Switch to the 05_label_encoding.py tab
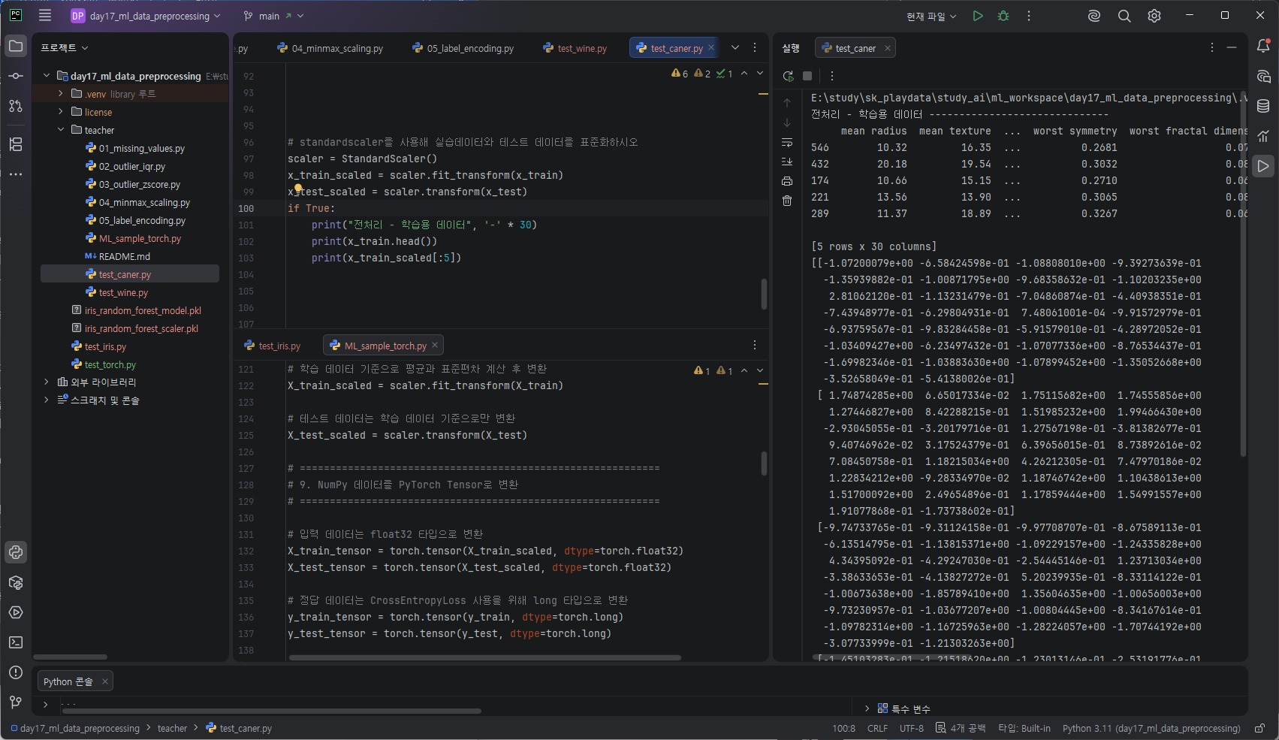1279x740 pixels. [463, 48]
